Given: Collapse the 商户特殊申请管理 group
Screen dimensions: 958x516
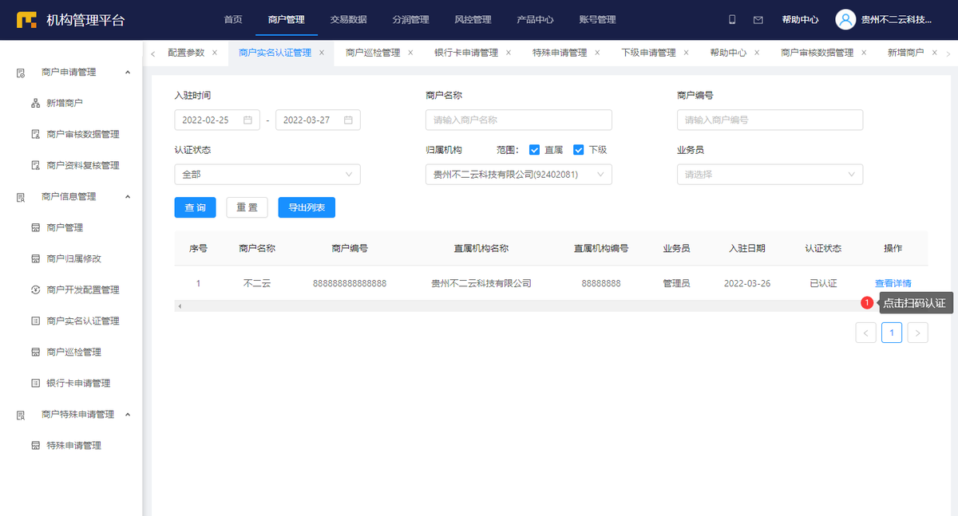Looking at the screenshot, I should [128, 414].
